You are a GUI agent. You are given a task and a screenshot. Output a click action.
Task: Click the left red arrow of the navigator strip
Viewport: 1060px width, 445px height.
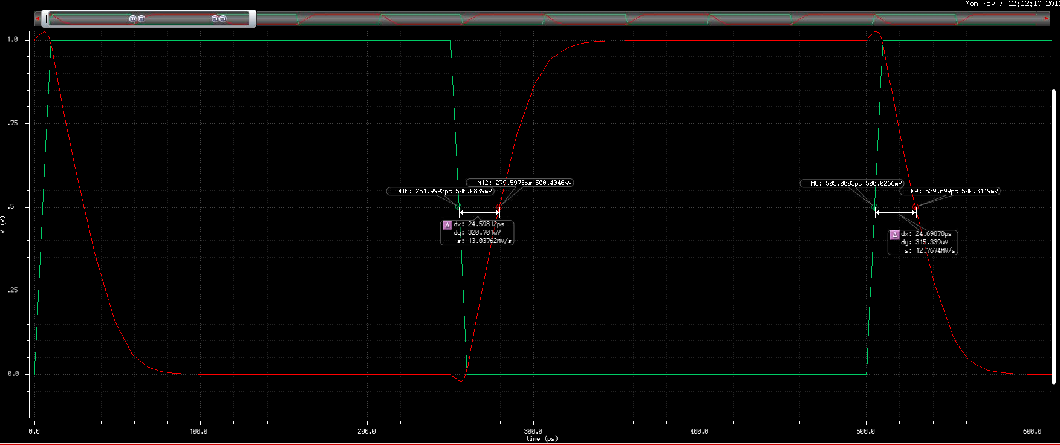[38, 19]
